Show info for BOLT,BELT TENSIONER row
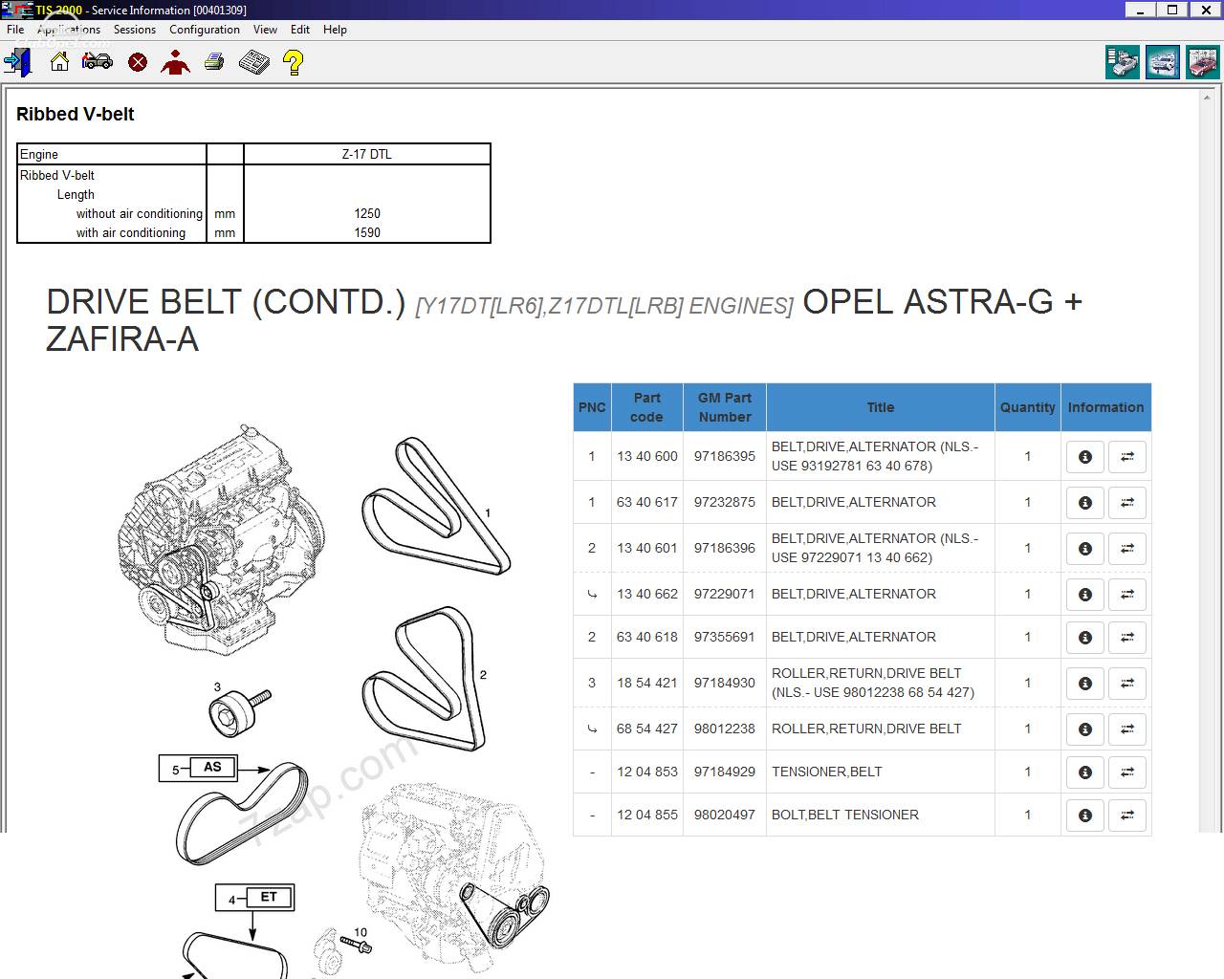This screenshot has width=1224, height=979. [1085, 816]
